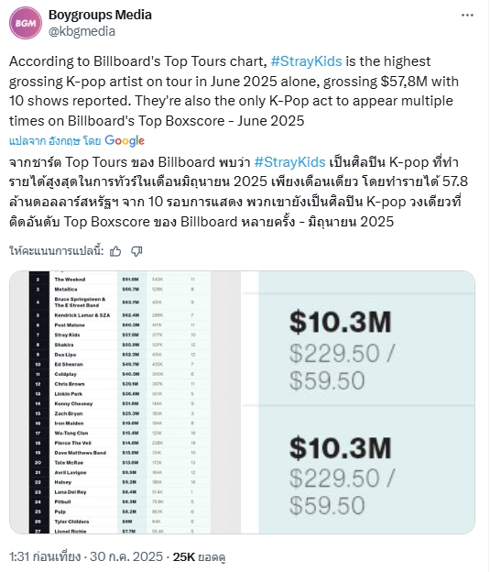
Task: Click the translated-from-English by Google link
Action: (x=77, y=141)
